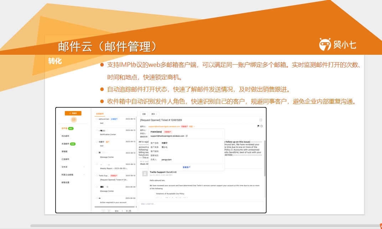Click the slide bottom horizontal scrollbar
This screenshot has width=382, height=229.
(x=205, y=226)
